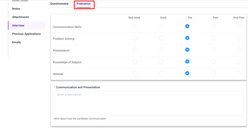The width and height of the screenshot is (248, 128).
Task: Set Presentation rating to Poor
Action: [x=213, y=50]
